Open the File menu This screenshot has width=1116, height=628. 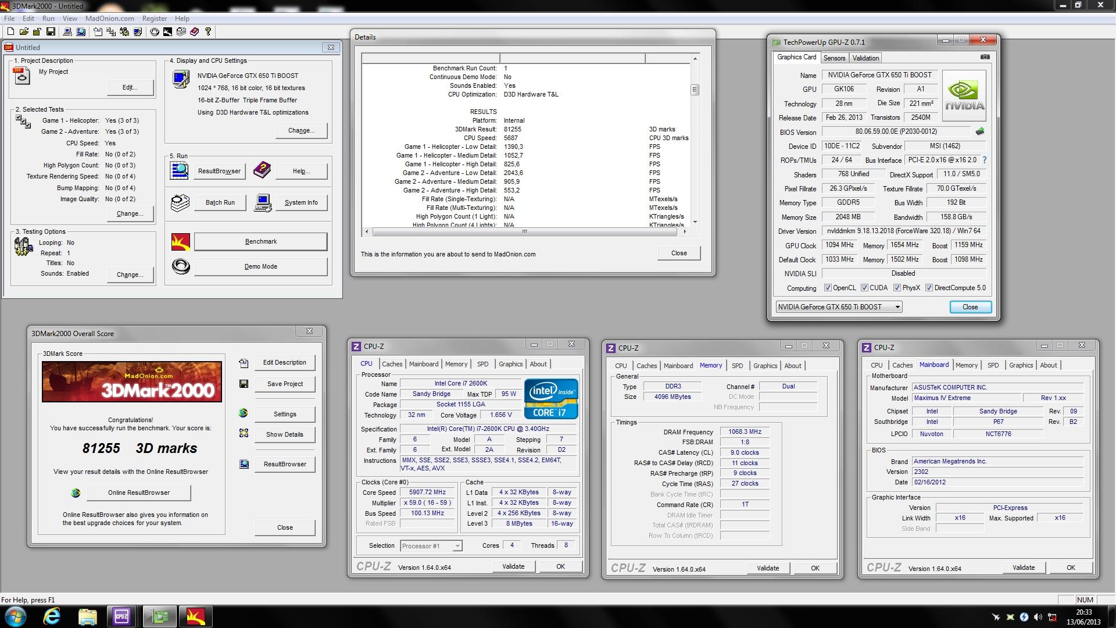click(x=9, y=19)
